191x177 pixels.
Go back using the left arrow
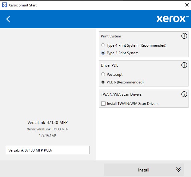pyautogui.click(x=8, y=19)
